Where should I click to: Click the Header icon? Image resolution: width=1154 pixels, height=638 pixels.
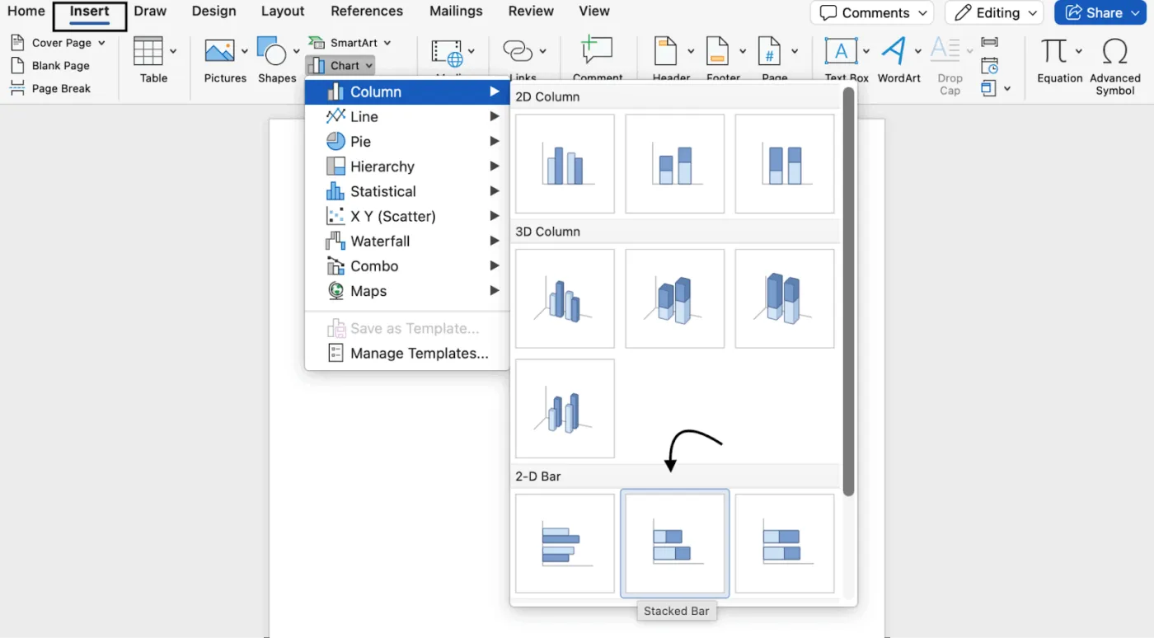pyautogui.click(x=665, y=51)
